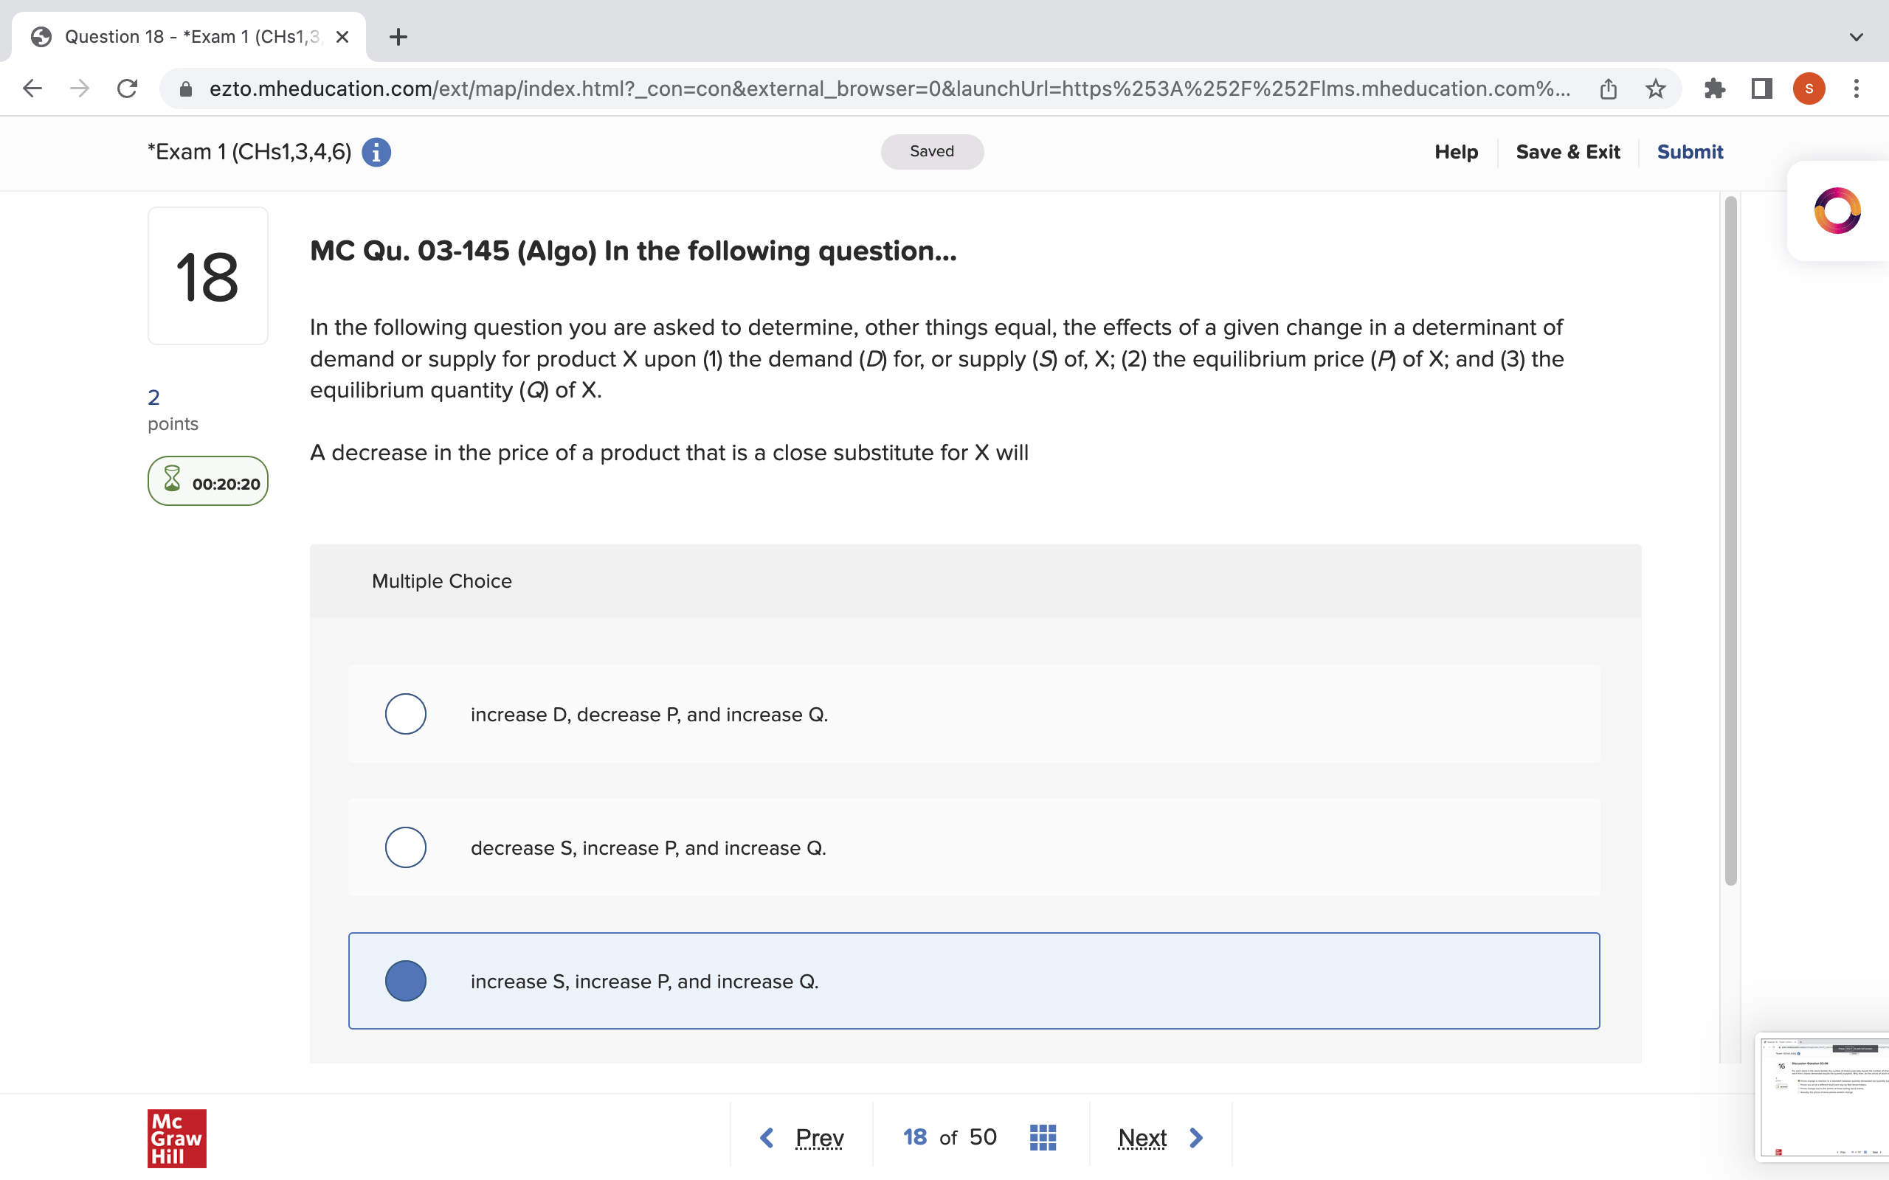Open a new browser tab

398,37
